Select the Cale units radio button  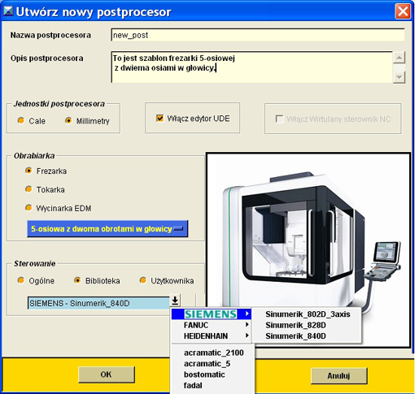pyautogui.click(x=21, y=120)
